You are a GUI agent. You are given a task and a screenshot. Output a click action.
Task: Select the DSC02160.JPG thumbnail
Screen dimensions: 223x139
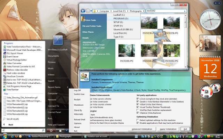point(126,53)
